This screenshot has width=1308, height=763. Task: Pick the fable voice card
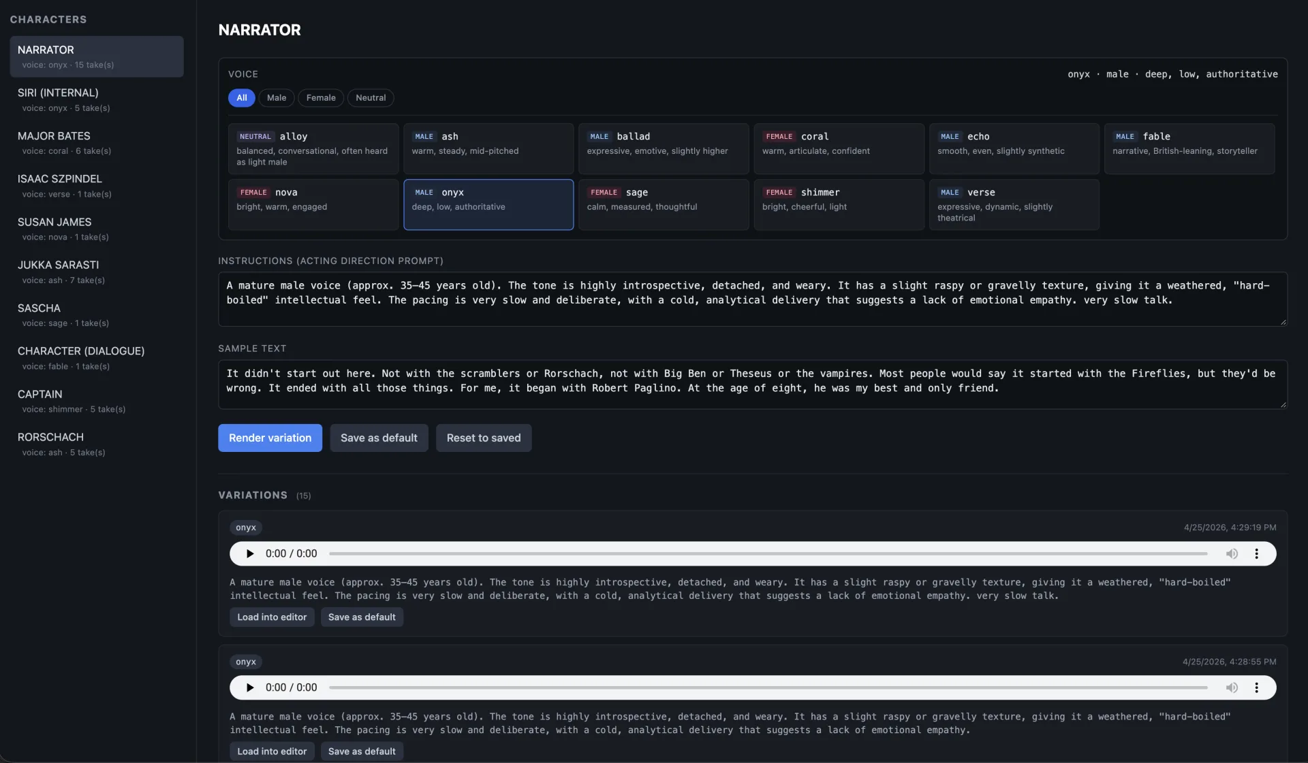[1189, 148]
